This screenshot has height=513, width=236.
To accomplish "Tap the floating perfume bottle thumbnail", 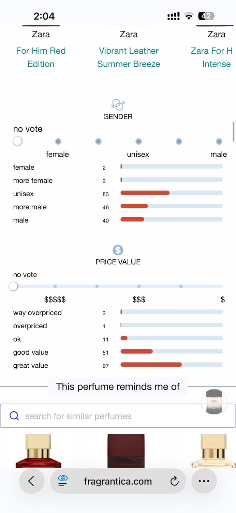I will click(x=214, y=402).
